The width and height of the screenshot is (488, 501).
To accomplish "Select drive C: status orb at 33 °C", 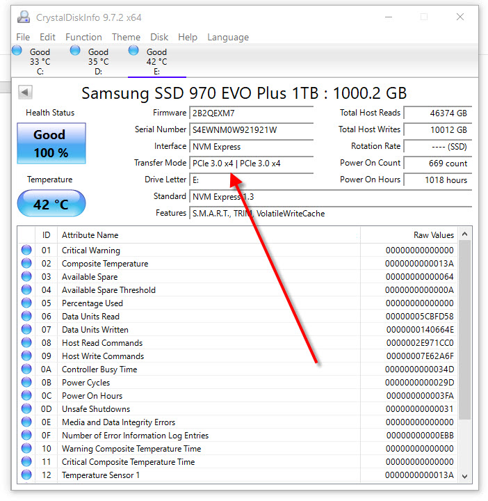I will [x=17, y=50].
